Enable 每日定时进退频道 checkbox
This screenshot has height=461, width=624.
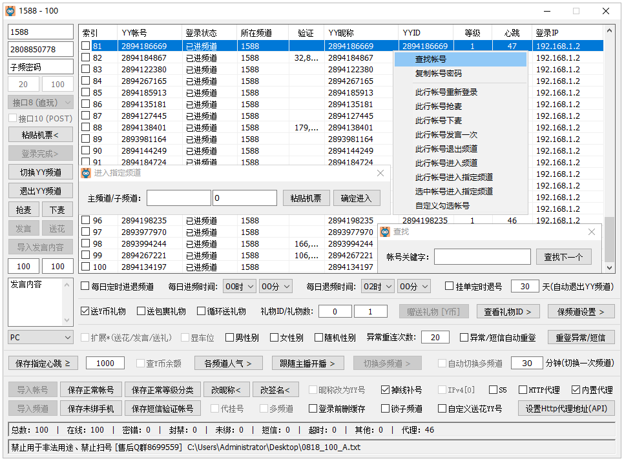click(x=85, y=286)
